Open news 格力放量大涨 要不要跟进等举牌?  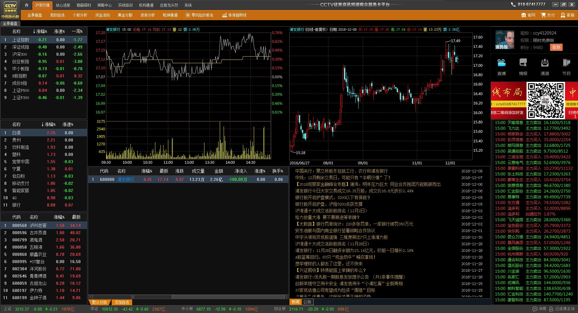(327, 217)
